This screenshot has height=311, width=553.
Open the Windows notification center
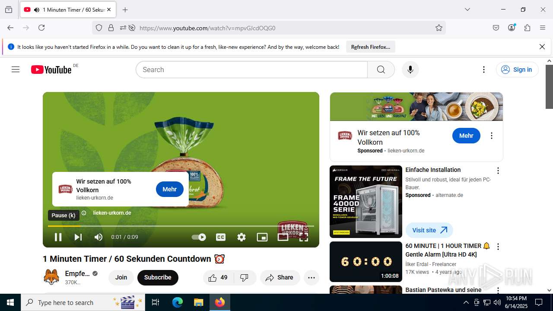pyautogui.click(x=539, y=302)
